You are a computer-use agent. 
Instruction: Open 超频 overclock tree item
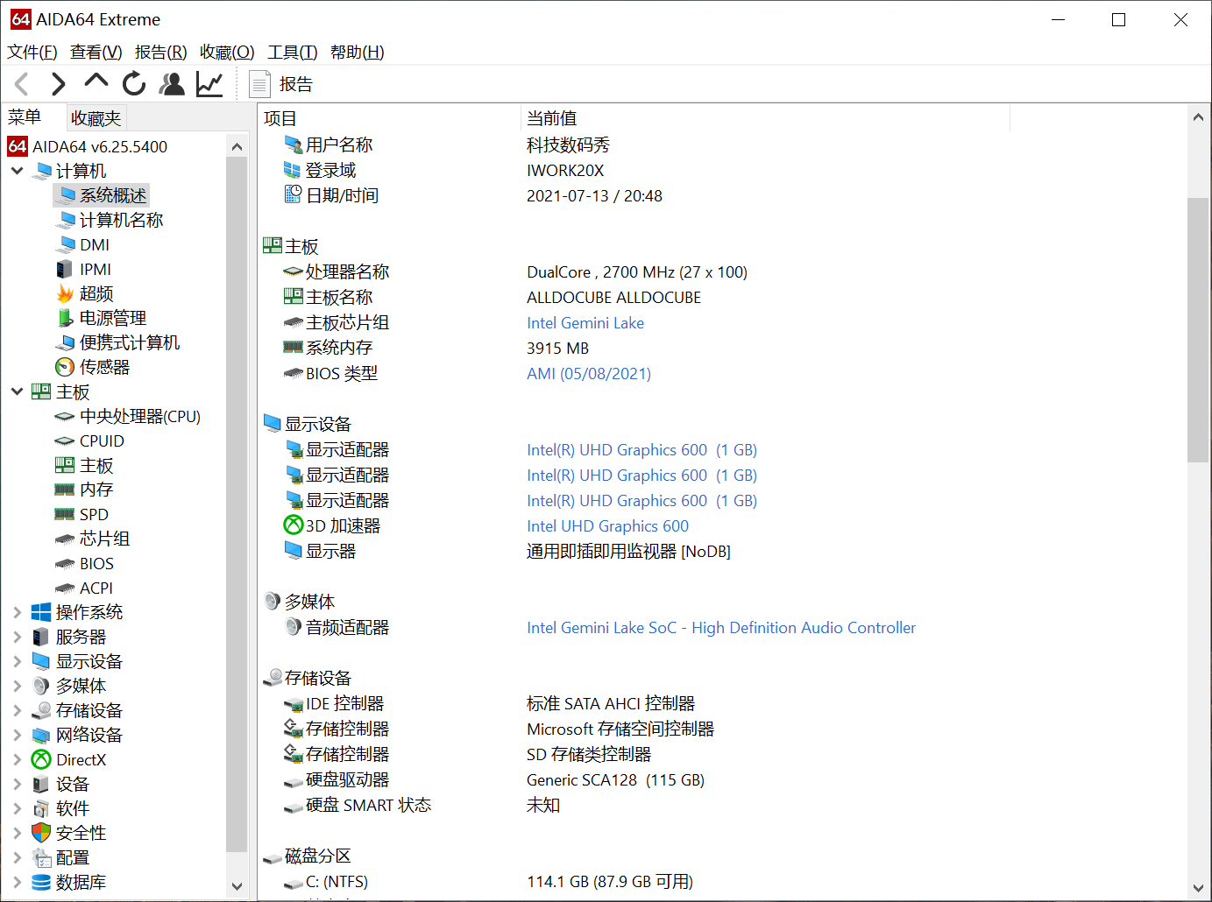[85, 293]
